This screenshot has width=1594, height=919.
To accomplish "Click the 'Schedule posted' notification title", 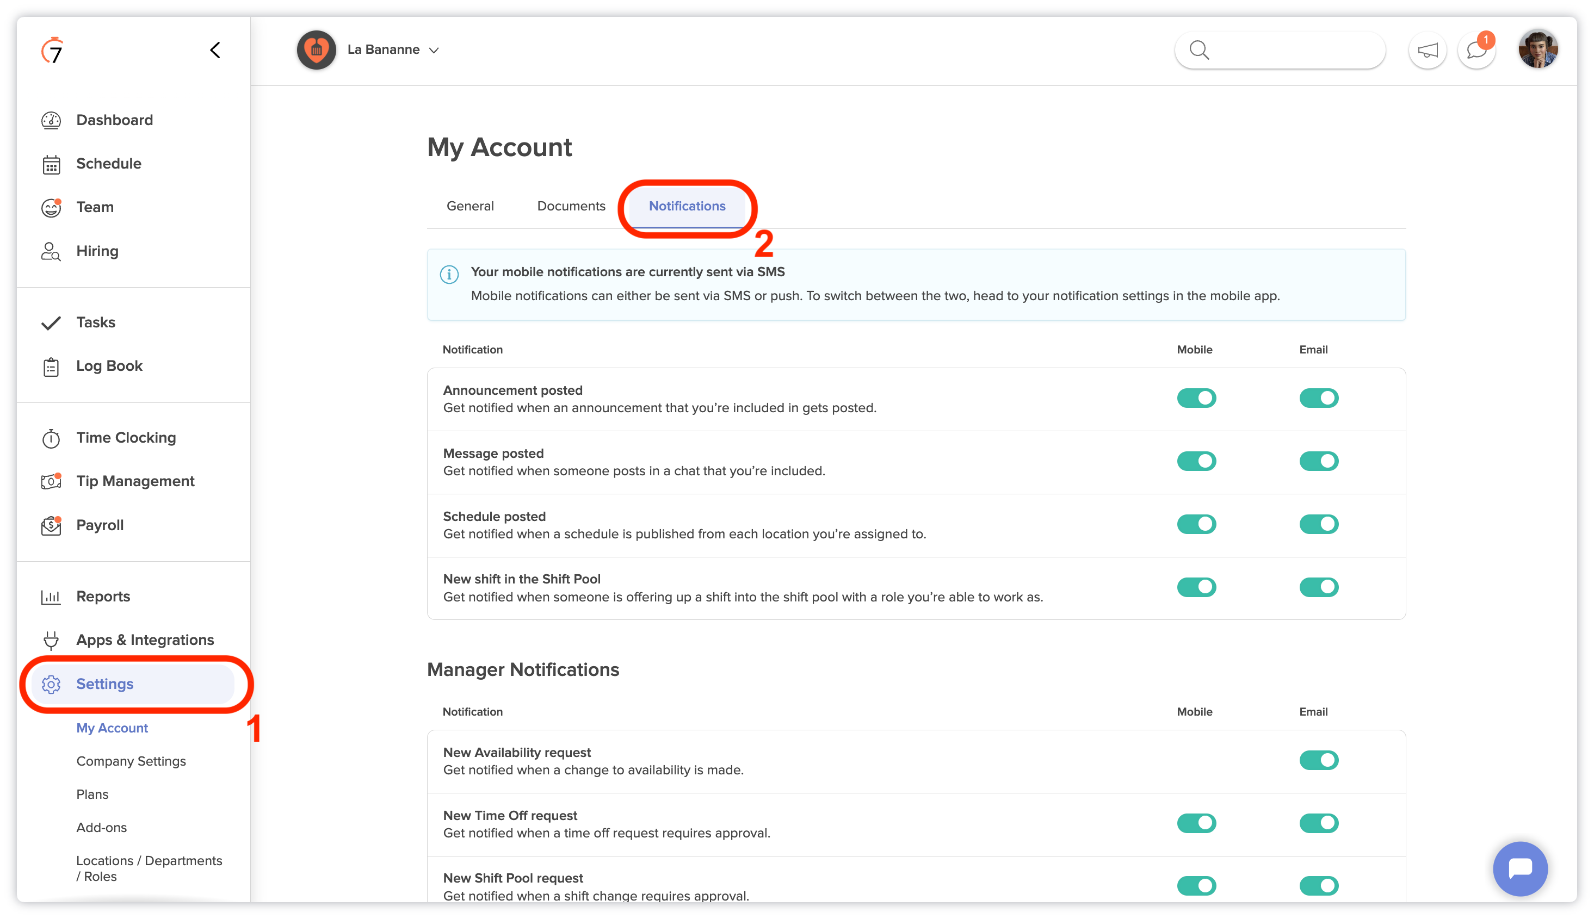I will point(493,516).
